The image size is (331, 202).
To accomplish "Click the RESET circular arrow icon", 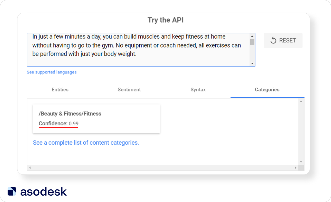I will point(273,40).
